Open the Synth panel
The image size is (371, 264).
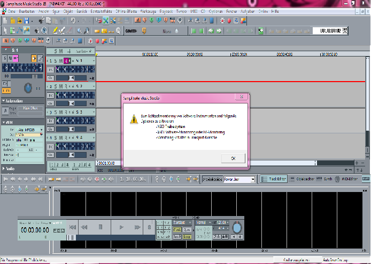[324, 179]
